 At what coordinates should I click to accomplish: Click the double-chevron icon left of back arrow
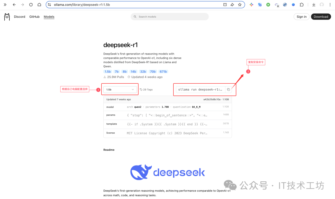click(x=5, y=5)
